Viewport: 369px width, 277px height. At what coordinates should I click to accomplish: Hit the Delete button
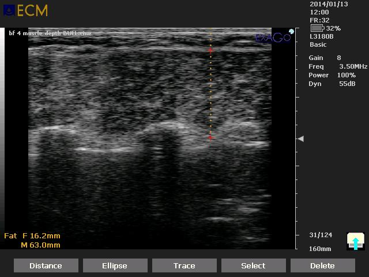point(322,265)
